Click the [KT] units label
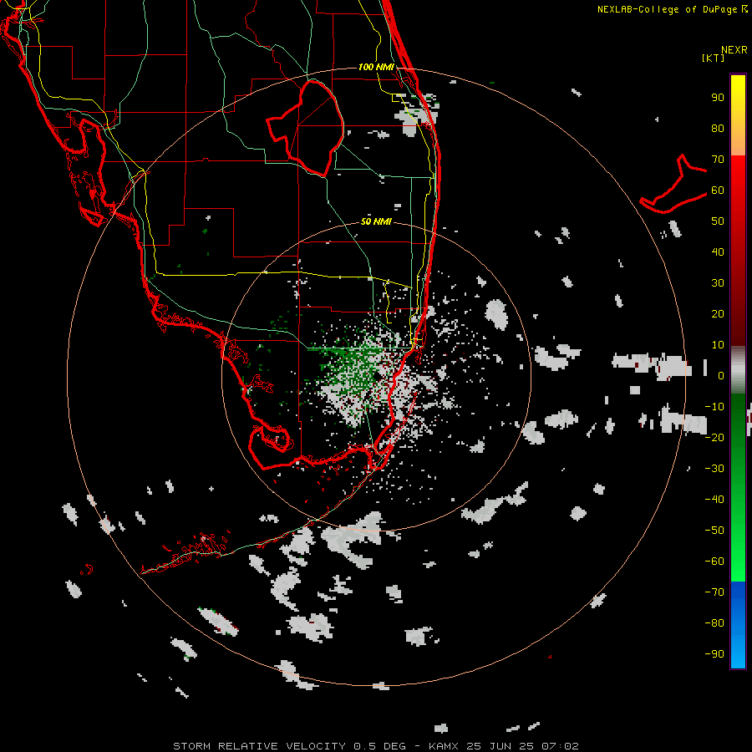This screenshot has height=752, width=752. pos(714,58)
